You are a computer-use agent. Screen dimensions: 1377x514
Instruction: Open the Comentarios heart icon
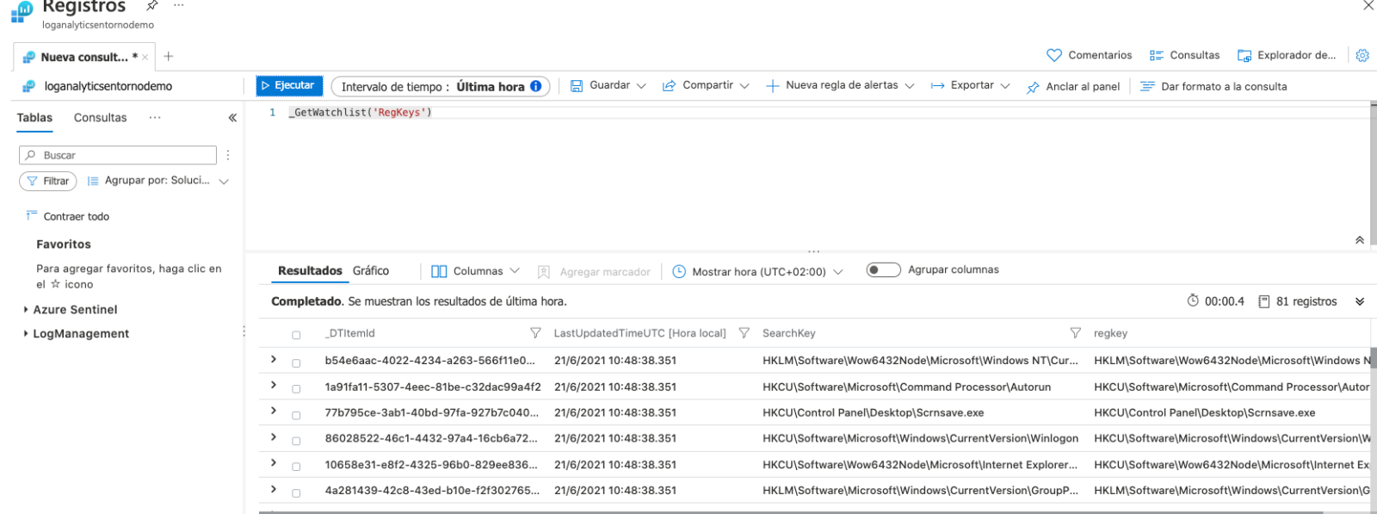tap(1053, 55)
